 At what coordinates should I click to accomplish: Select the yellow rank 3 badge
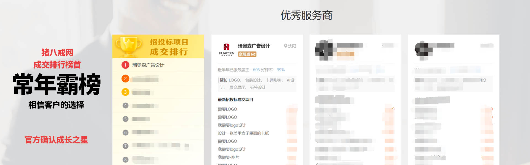point(125,92)
